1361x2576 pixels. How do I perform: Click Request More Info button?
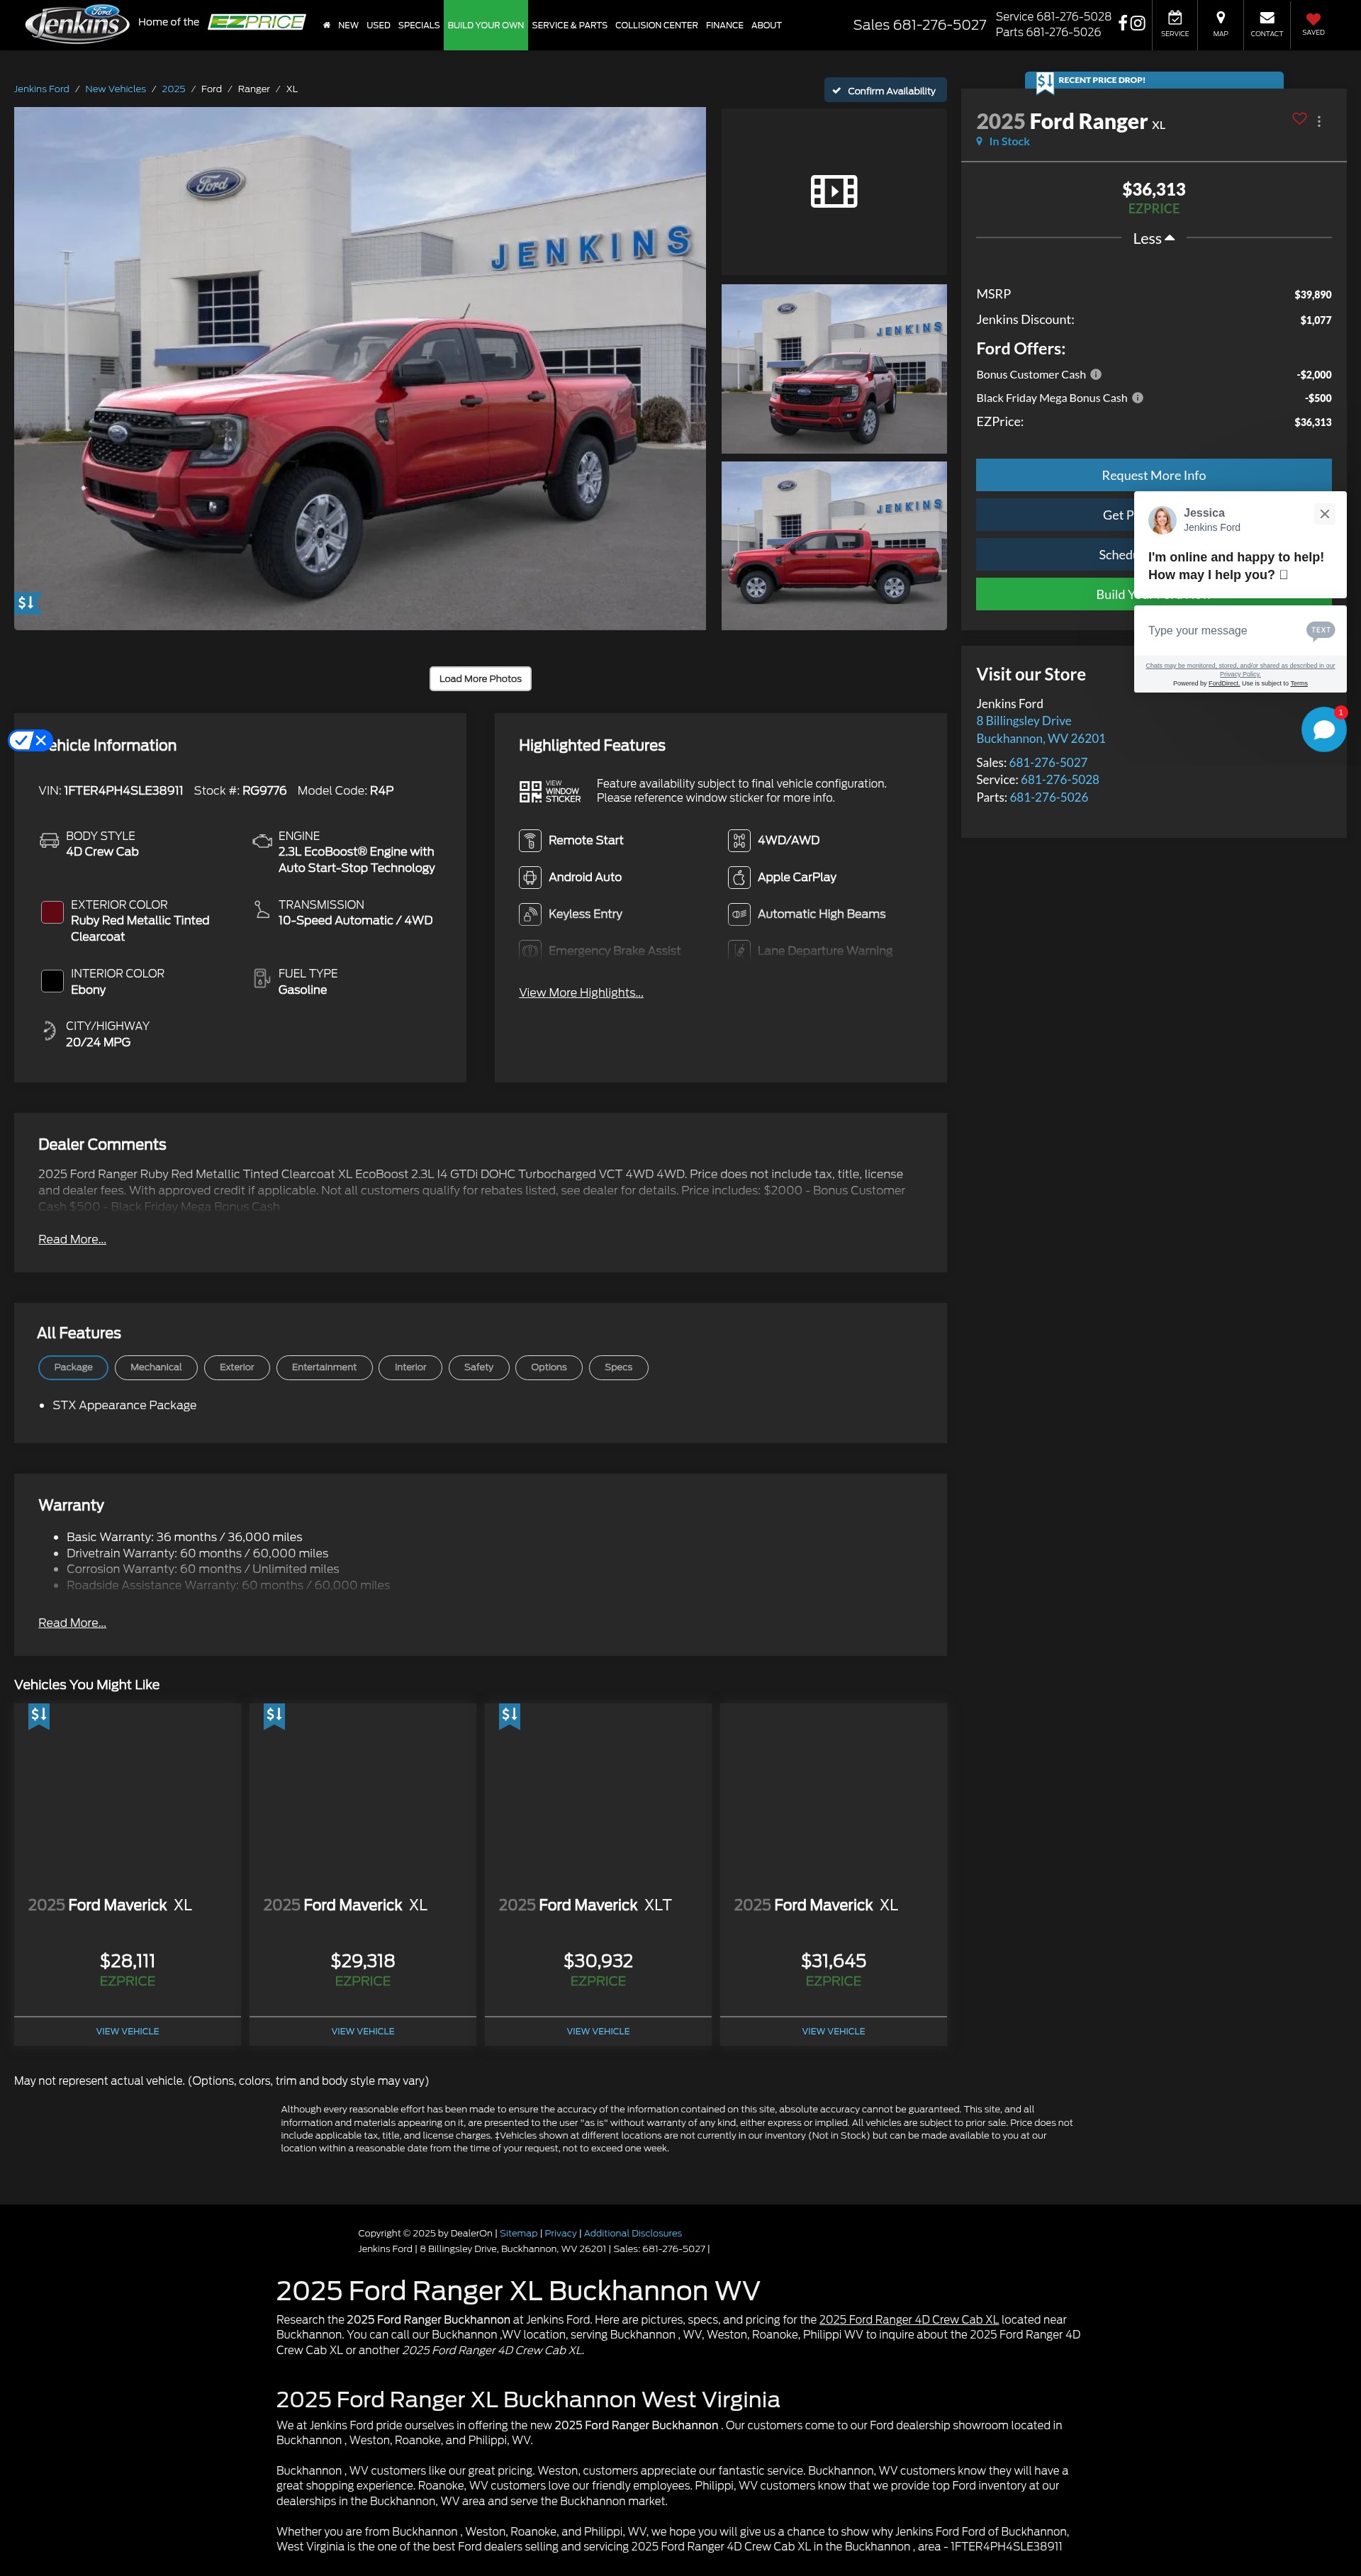(x=1153, y=475)
